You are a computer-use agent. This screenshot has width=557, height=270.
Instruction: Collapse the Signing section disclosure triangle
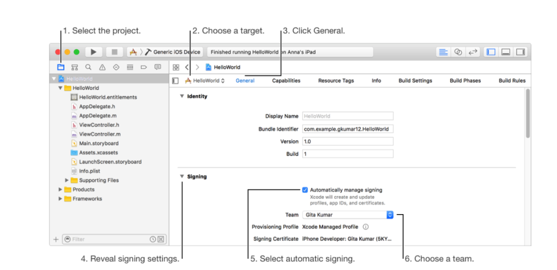182,177
